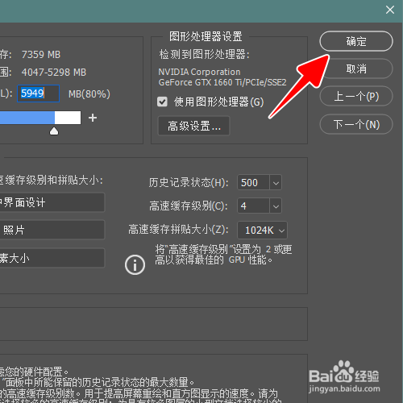Expand the 历史记录状态(H) dropdown arrow
The height and width of the screenshot is (403, 403).
[276, 183]
